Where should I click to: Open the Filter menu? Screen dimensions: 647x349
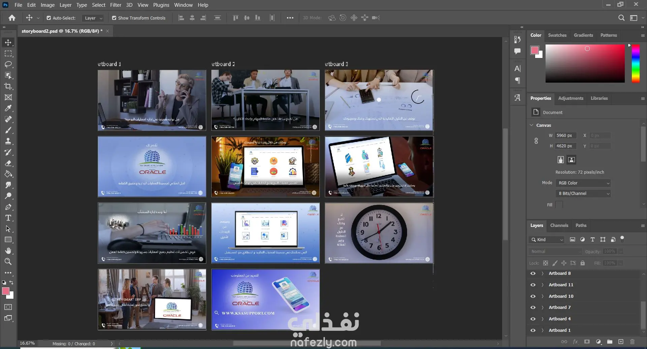pos(115,5)
